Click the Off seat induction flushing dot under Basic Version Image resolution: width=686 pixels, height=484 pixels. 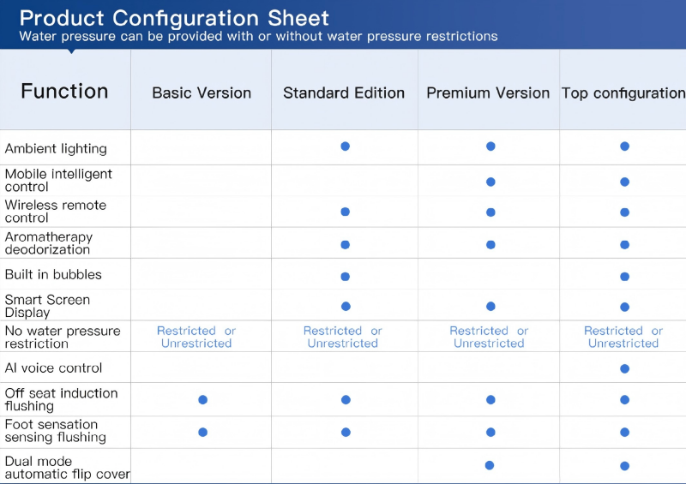(202, 399)
